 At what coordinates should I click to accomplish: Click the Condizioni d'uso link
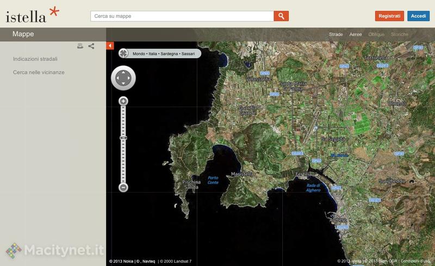(415, 261)
